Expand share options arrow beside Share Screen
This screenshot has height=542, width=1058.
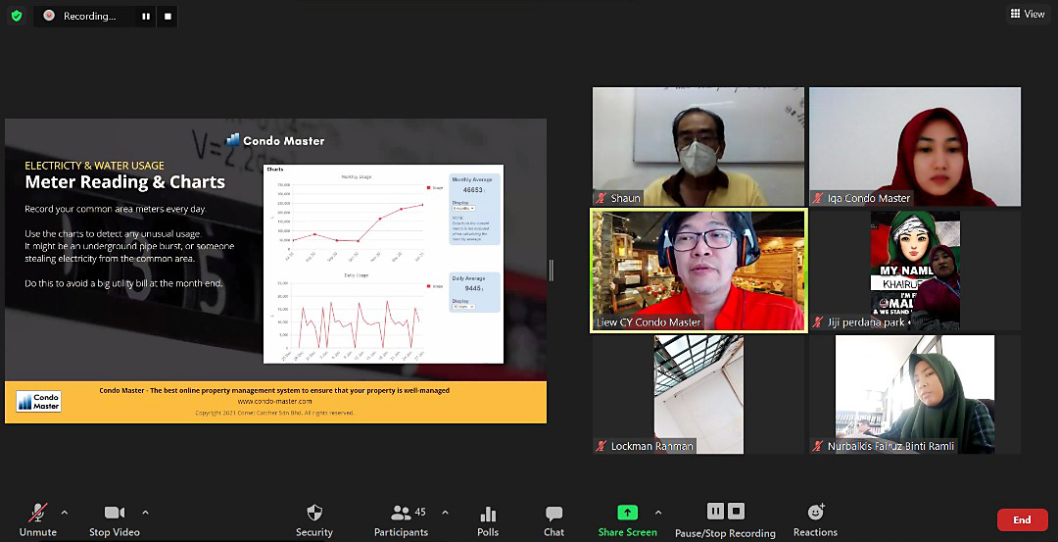pos(657,512)
